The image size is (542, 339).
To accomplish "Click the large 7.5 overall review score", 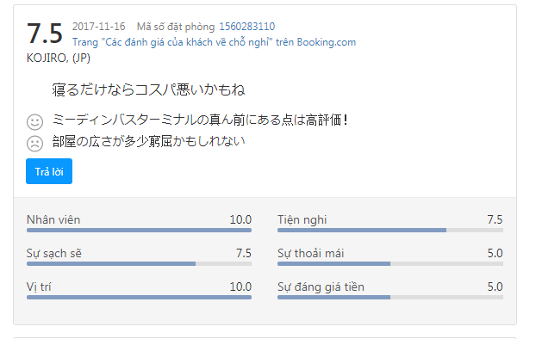I will click(x=45, y=34).
